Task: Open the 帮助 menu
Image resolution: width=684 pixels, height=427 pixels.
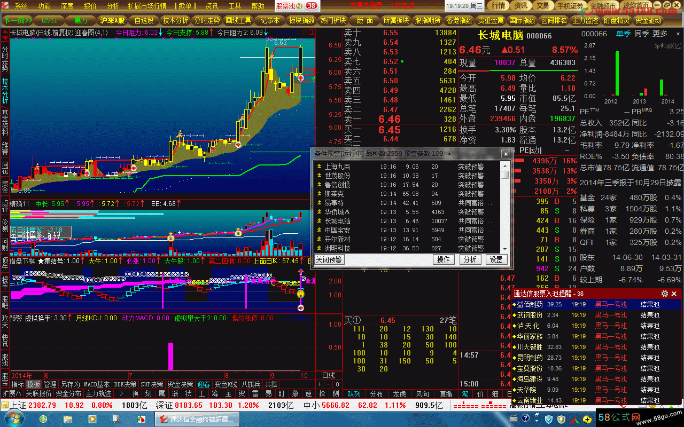Action: point(258,6)
